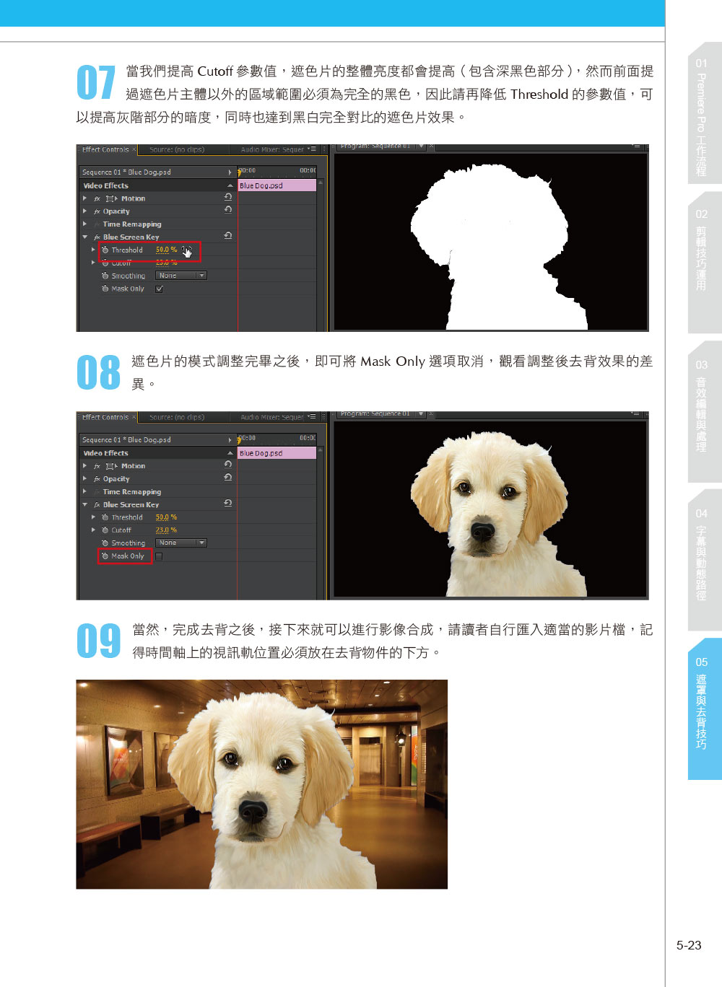
Task: Reset Opacity effect in step 08 panel
Action: click(x=228, y=478)
